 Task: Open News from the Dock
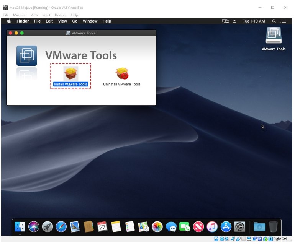(x=198, y=226)
